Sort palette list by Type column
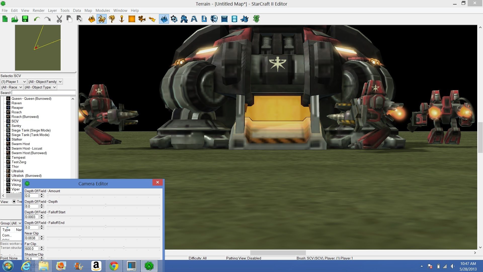Viewport: 483px width, 272px height. click(x=7, y=230)
